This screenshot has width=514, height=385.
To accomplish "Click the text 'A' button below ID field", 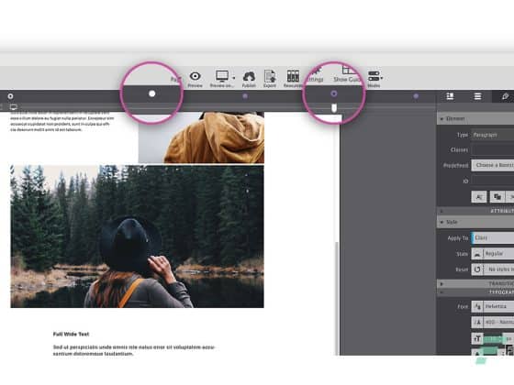I will [479, 197].
